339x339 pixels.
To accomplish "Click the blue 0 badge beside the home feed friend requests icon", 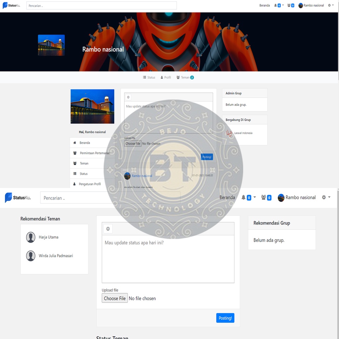I will click(x=269, y=198).
